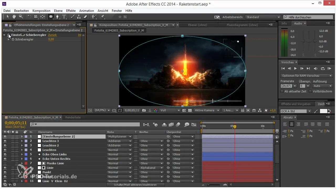
Task: Take a snapshot with the camera icon
Action: (144, 111)
